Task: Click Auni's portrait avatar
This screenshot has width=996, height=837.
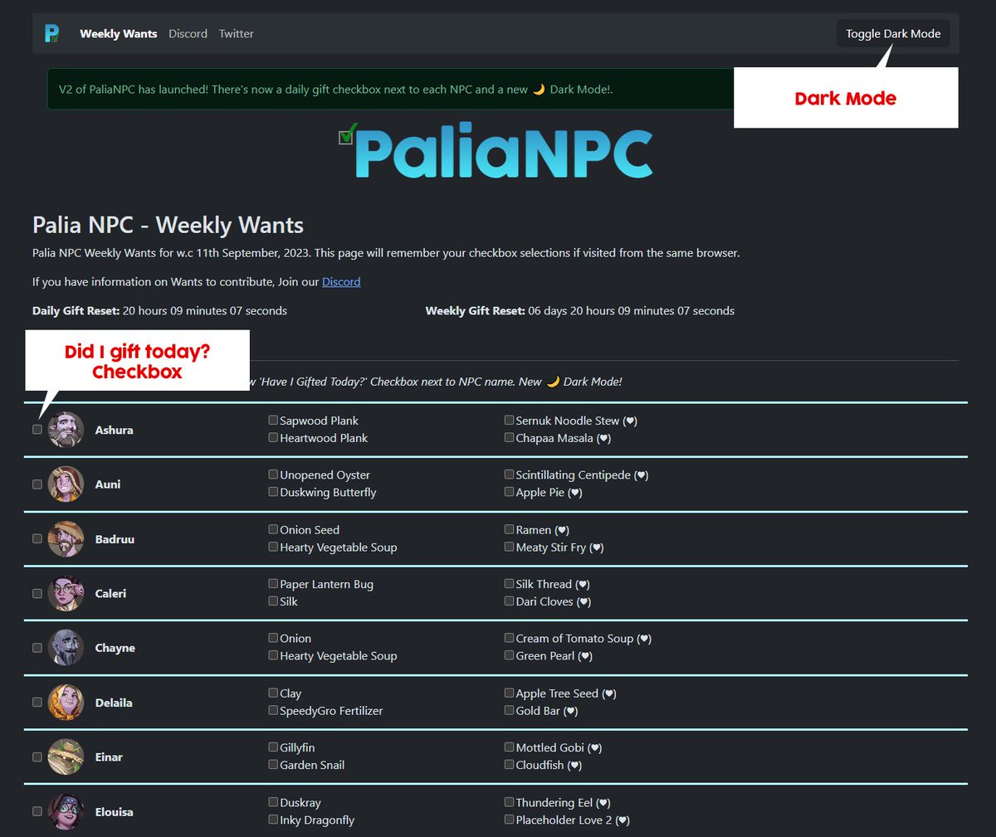Action: tap(66, 484)
